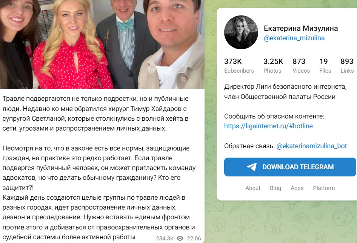This screenshot has width=357, height=243.
Task: Open the Blog footer link
Action: (275, 188)
